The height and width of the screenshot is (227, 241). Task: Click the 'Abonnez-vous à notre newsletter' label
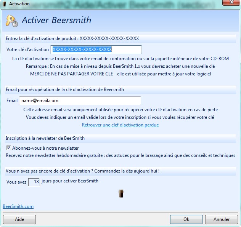(45, 148)
